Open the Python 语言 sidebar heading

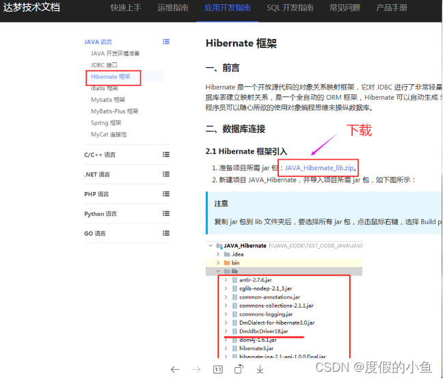point(100,214)
